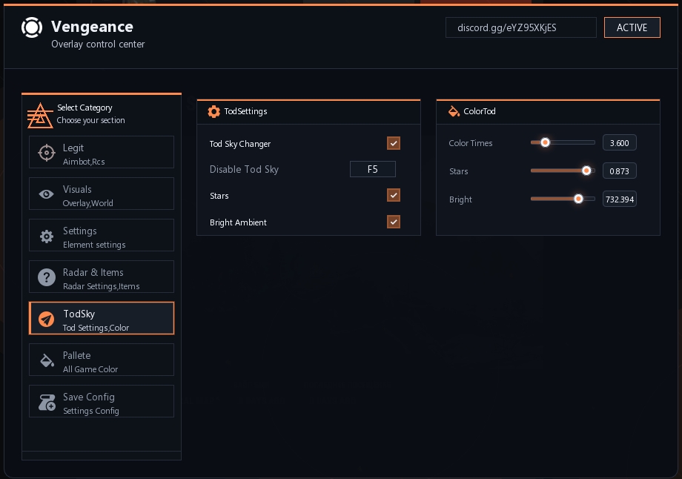
Task: Uncheck the Tod Sky Changer checkbox
Action: [x=394, y=143]
